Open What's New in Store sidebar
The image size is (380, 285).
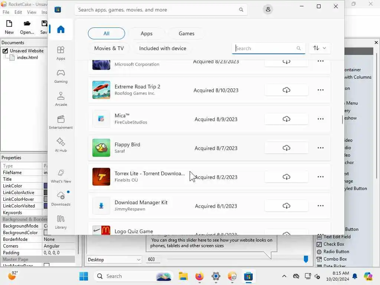click(60, 176)
